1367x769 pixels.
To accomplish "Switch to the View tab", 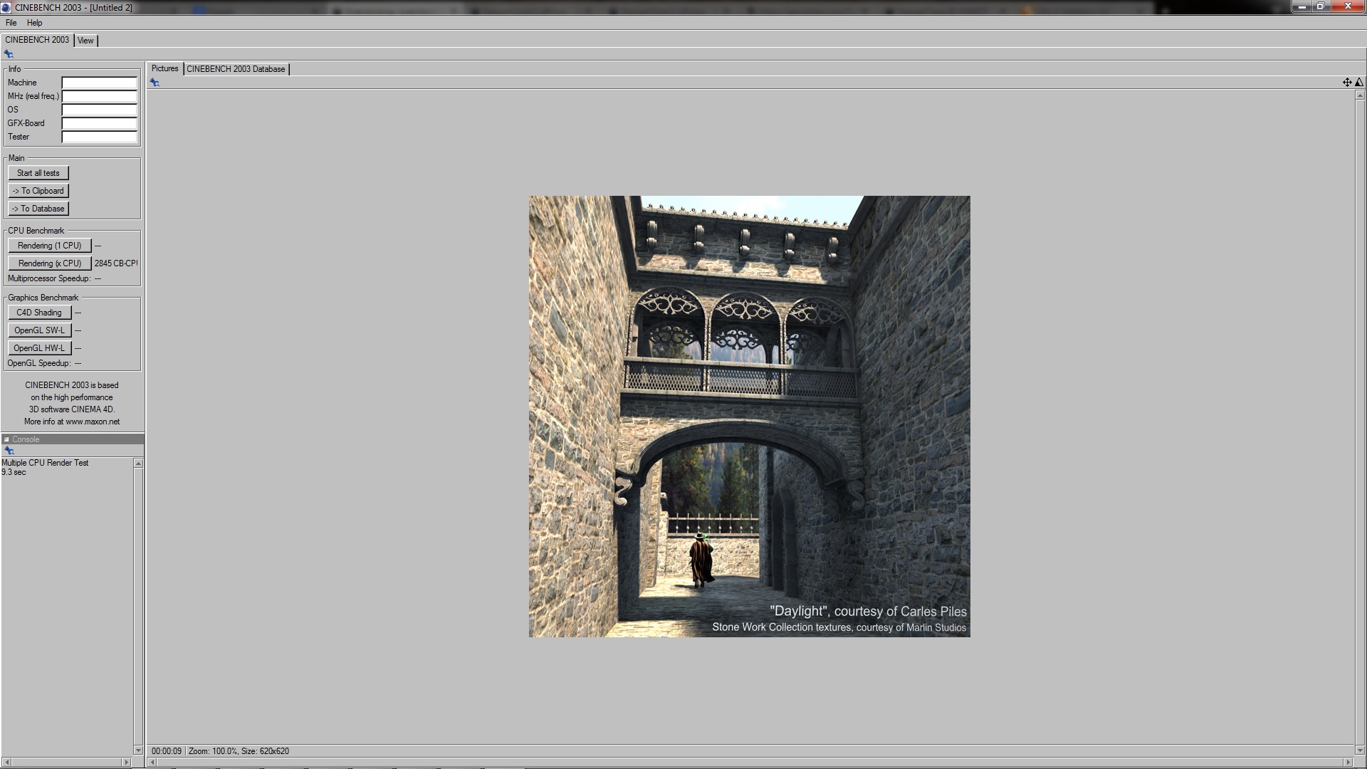I will point(85,41).
